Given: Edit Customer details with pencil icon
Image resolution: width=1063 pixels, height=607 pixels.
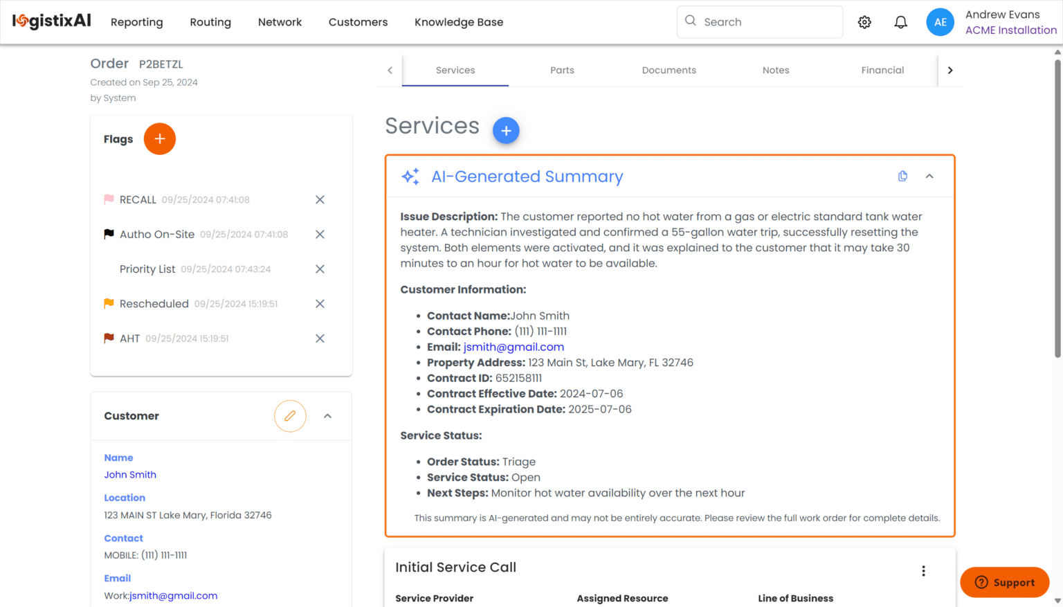Looking at the screenshot, I should (x=290, y=416).
